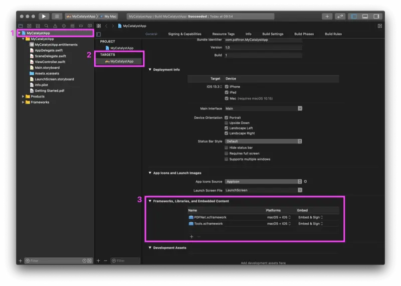Change PDFNet.xcframework embed option
This screenshot has height=286, width=401.
point(310,217)
